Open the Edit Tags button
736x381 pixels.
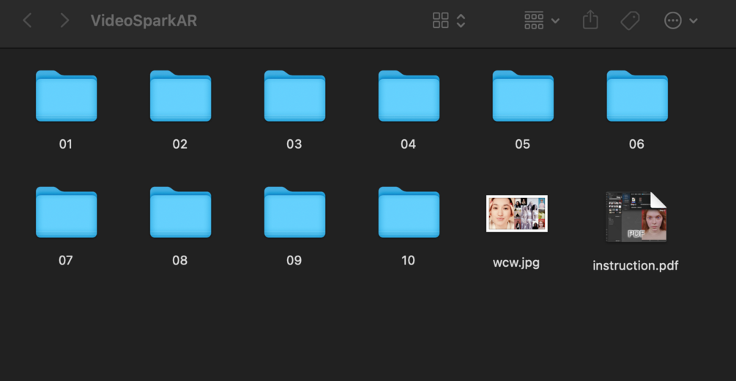(630, 21)
